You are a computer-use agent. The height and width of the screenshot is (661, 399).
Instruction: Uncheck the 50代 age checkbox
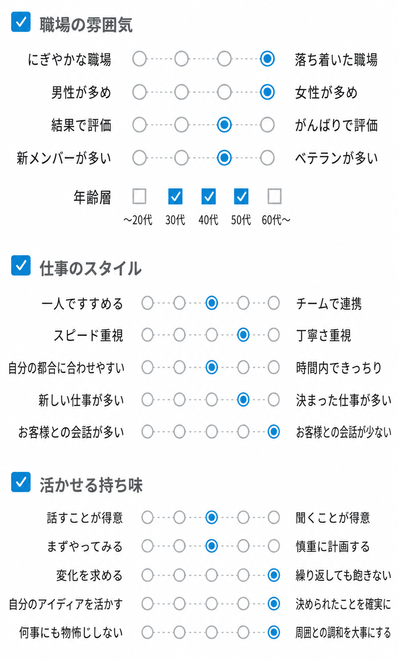pos(241,196)
